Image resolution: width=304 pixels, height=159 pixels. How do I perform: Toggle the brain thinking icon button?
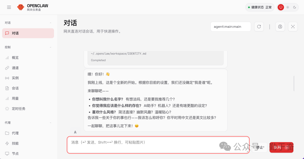pos(280,27)
